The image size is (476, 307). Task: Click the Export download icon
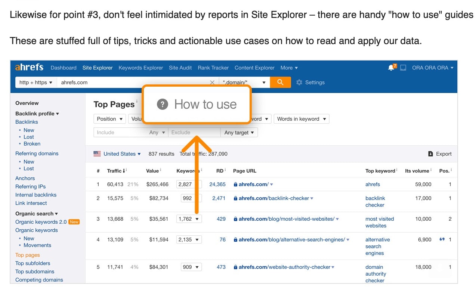coord(430,154)
